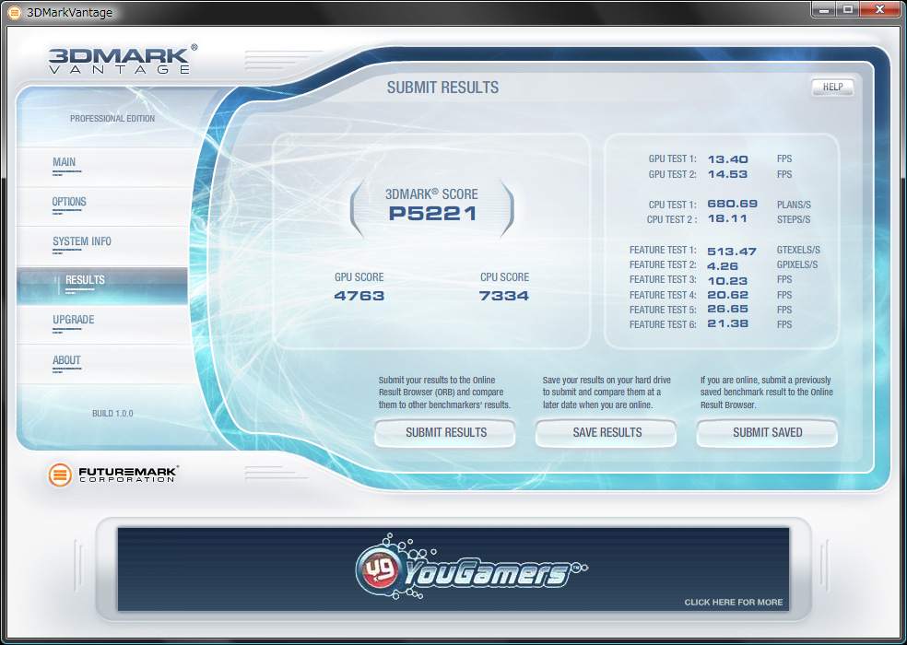The width and height of the screenshot is (907, 645).
Task: Close the 3DMarkVantage window
Action: (x=880, y=10)
